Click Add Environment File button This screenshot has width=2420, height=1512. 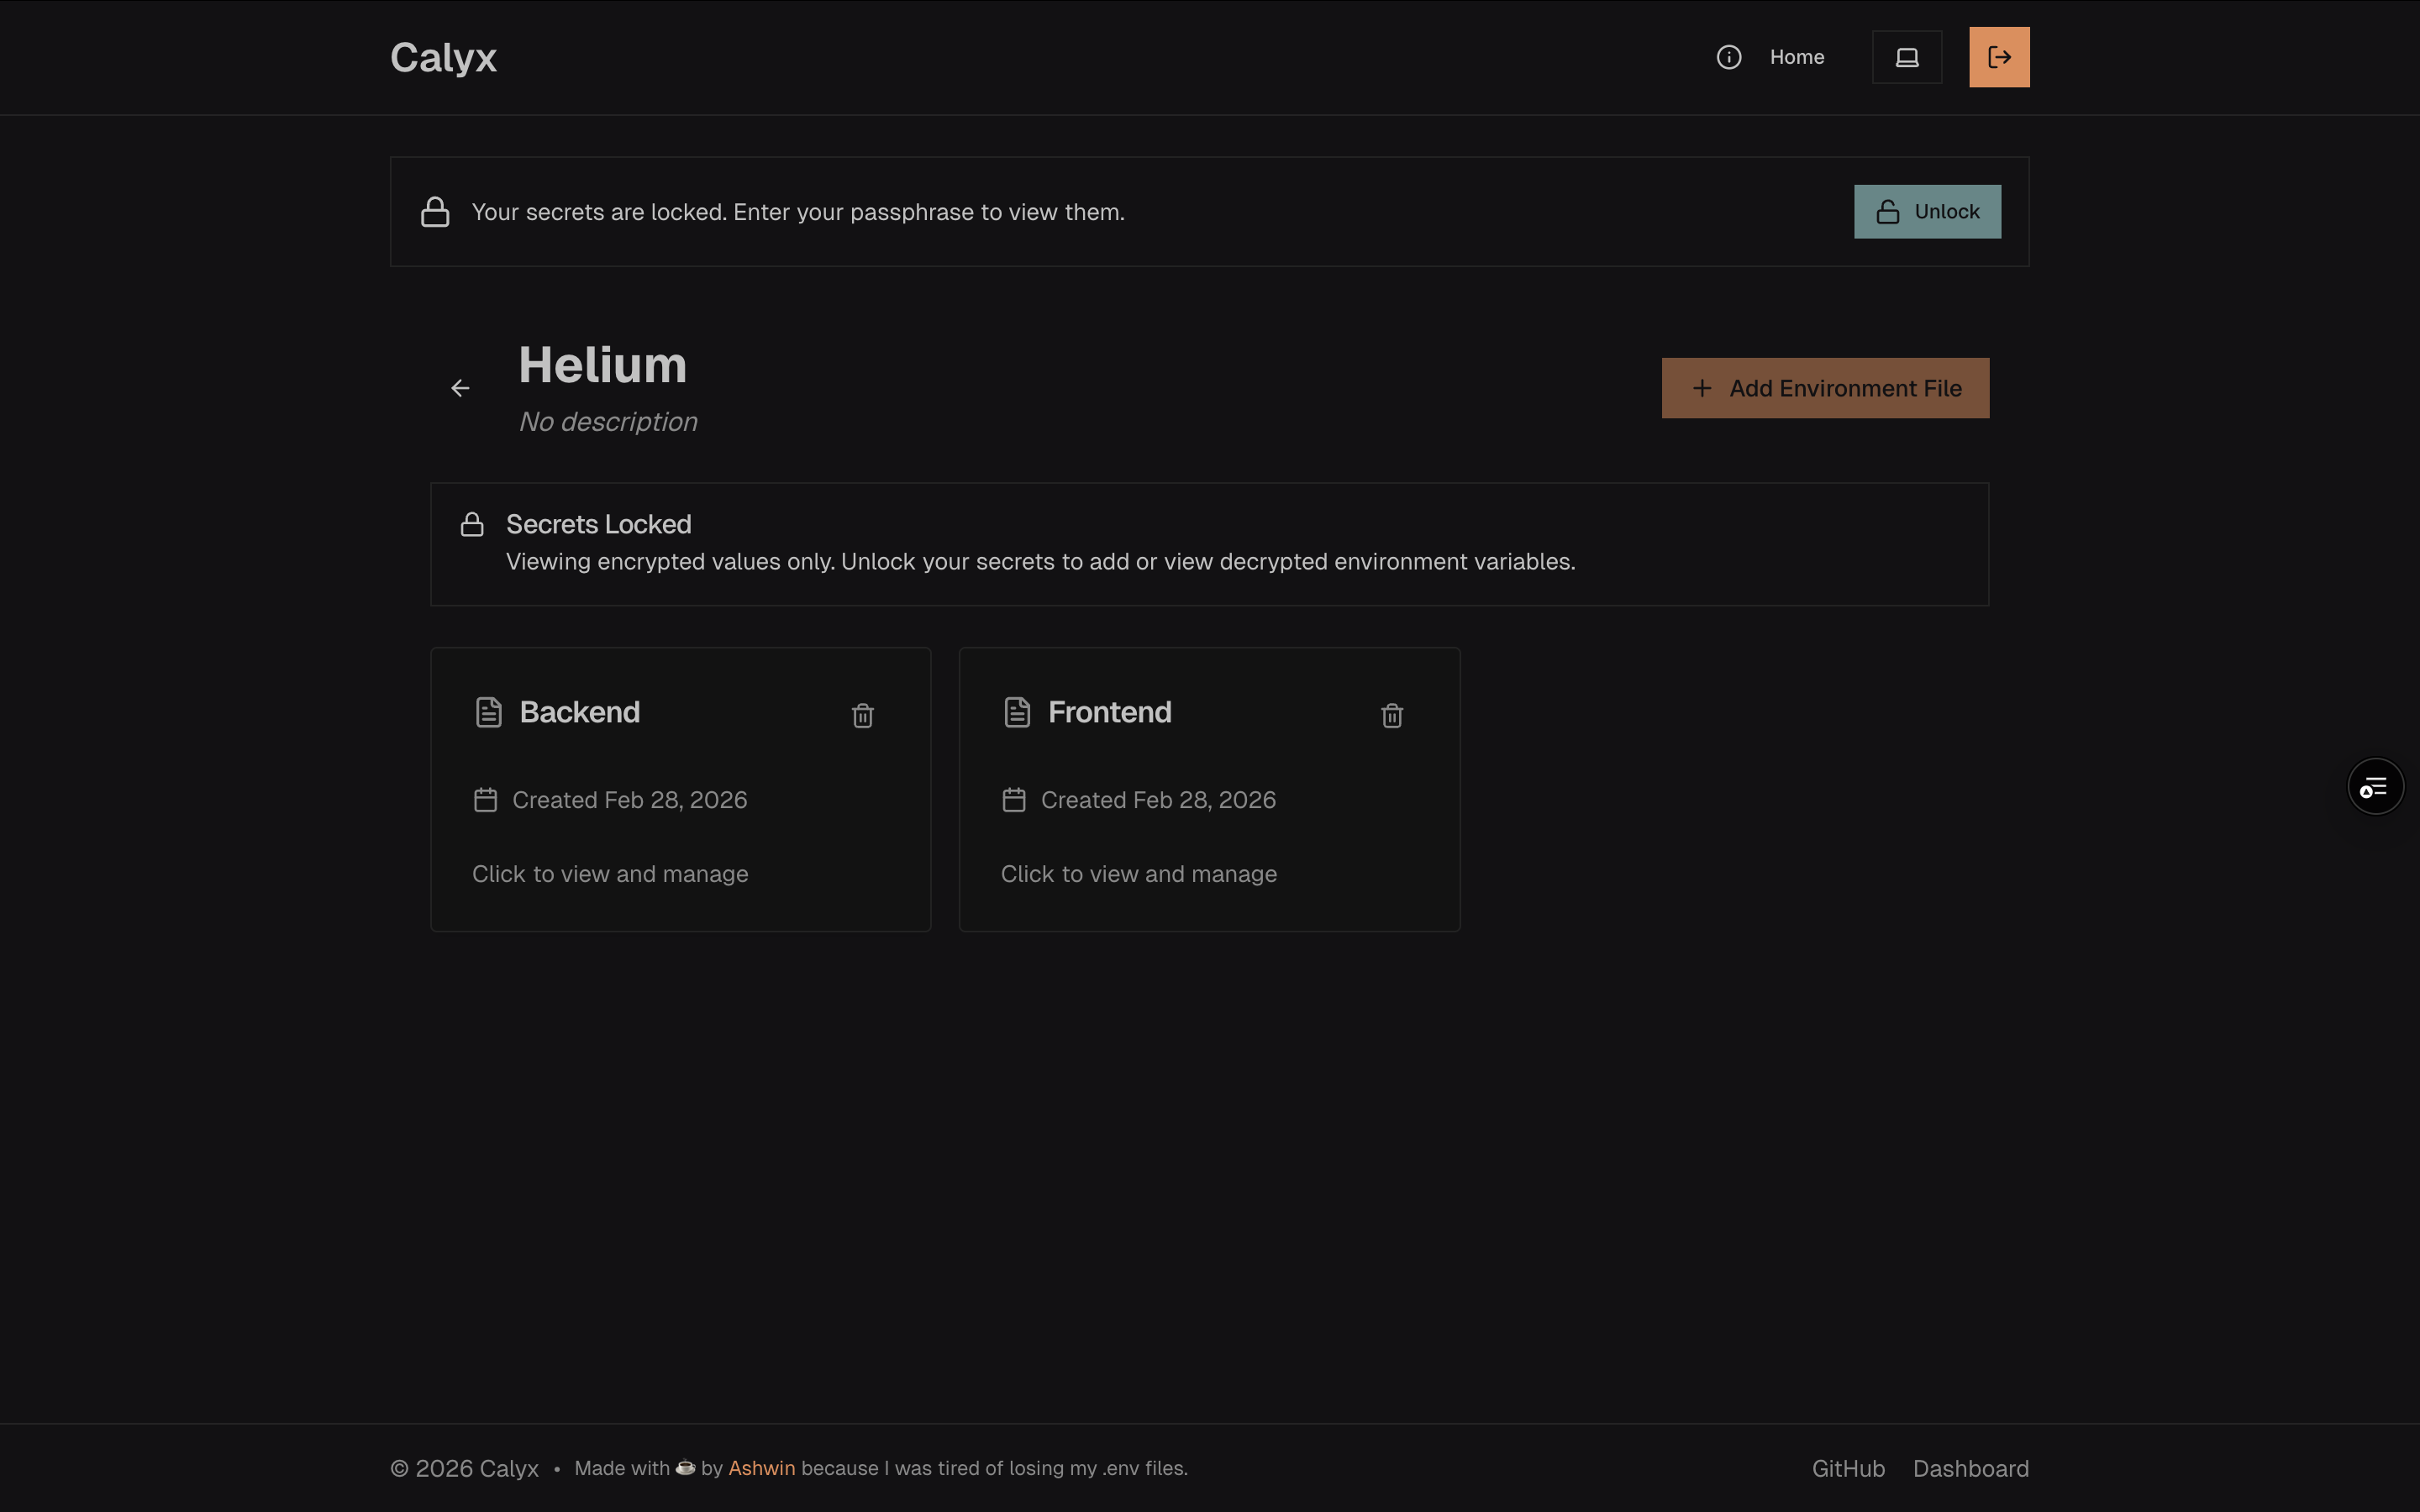[1824, 388]
